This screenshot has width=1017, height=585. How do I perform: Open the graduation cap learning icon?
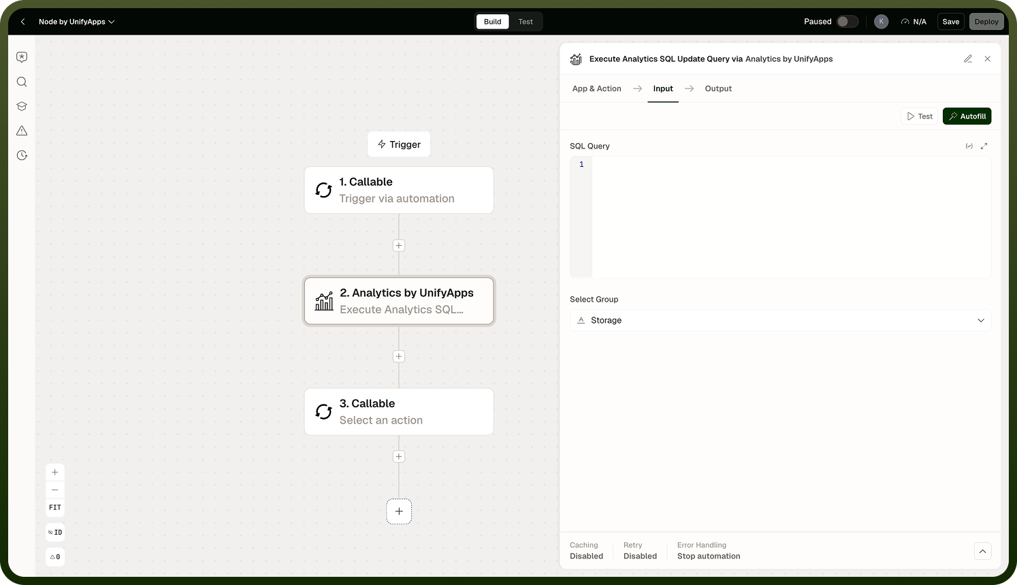coord(22,106)
